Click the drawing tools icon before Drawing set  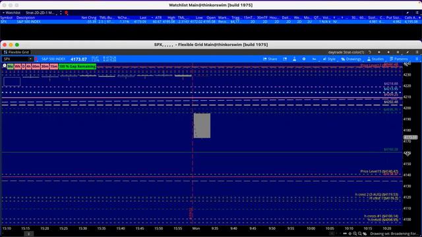(x=365, y=234)
